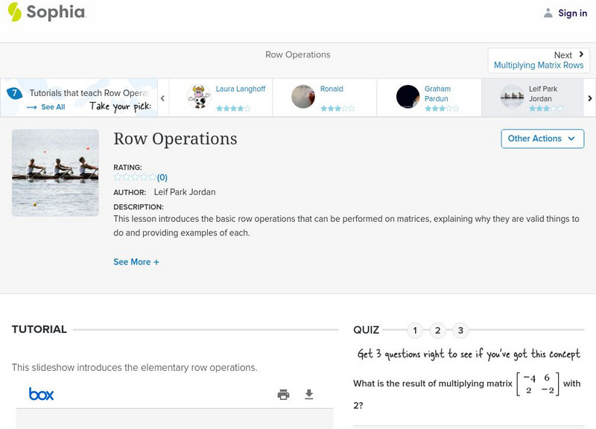Viewport: 596px width, 429px height.
Task: Click Leif Park Jordan's rowing avatar
Action: [x=512, y=97]
